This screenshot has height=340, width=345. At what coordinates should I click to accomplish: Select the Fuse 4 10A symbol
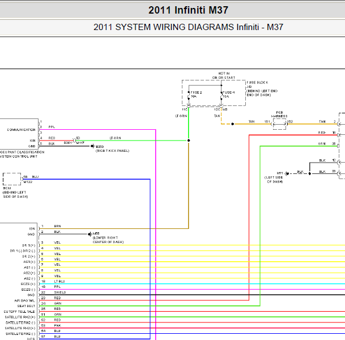point(222,96)
